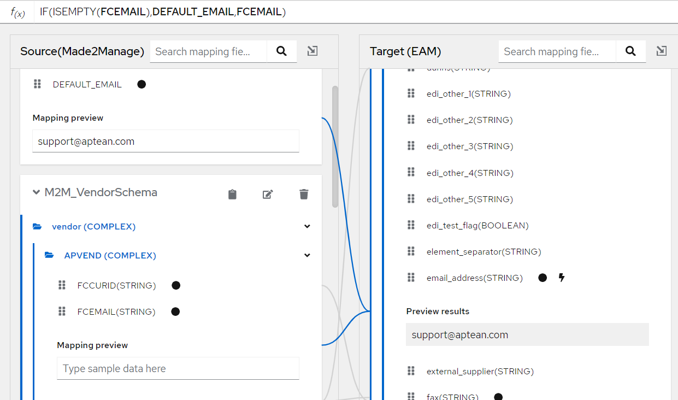Toggle the mapping indicator dot on email_address

tap(542, 277)
